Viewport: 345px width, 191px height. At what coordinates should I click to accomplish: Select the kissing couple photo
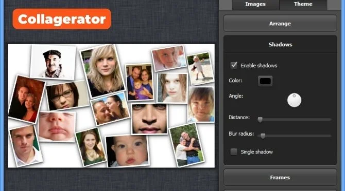pyautogui.click(x=110, y=109)
